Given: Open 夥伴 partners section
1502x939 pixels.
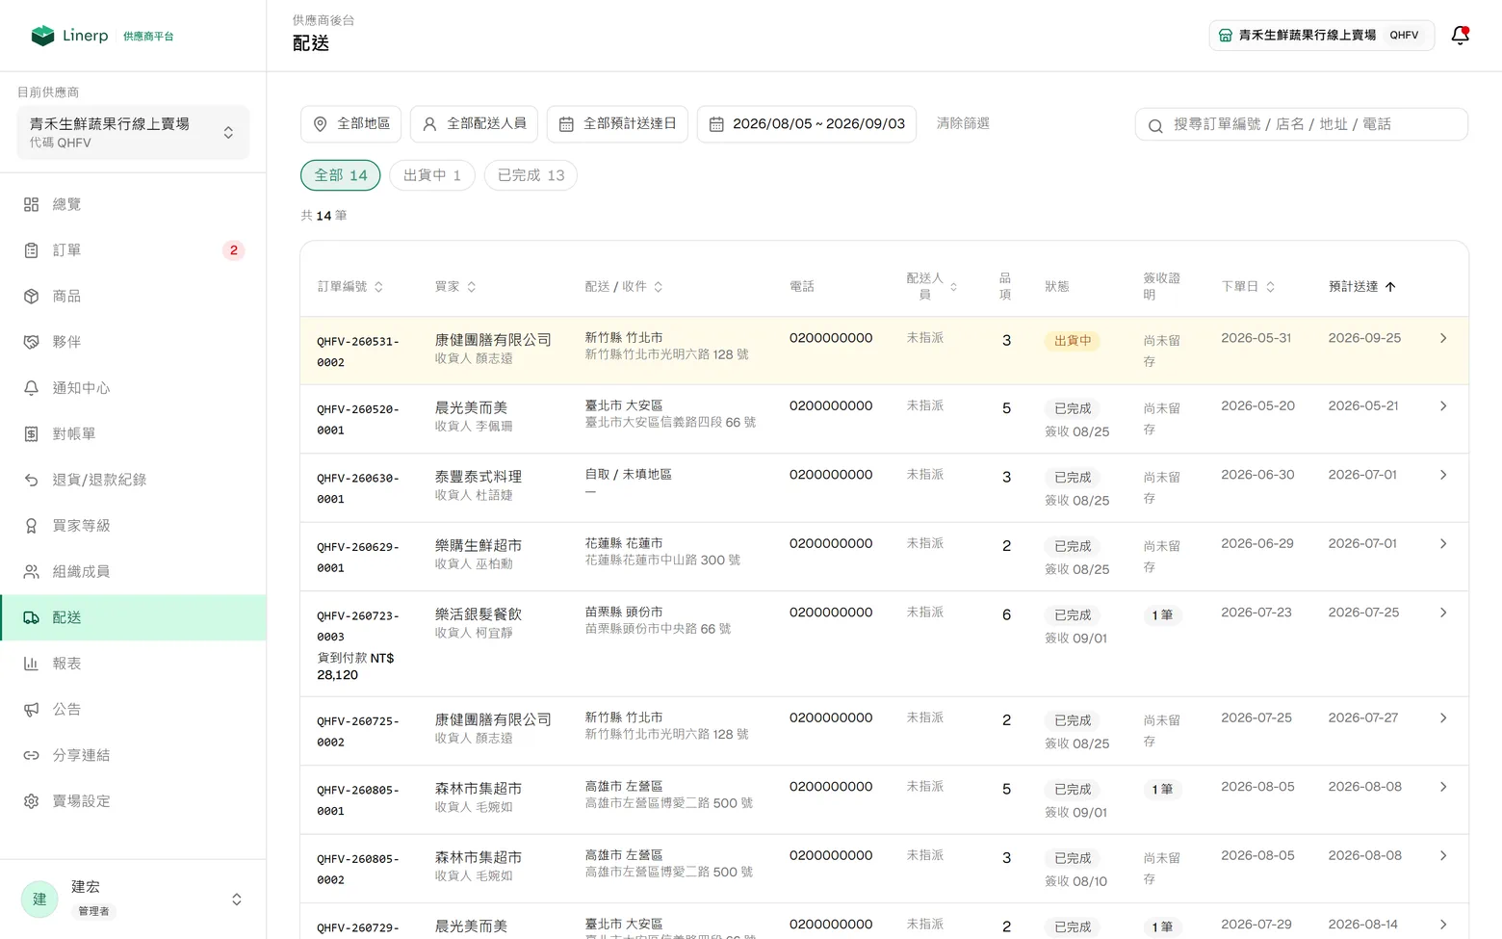Looking at the screenshot, I should tap(133, 342).
